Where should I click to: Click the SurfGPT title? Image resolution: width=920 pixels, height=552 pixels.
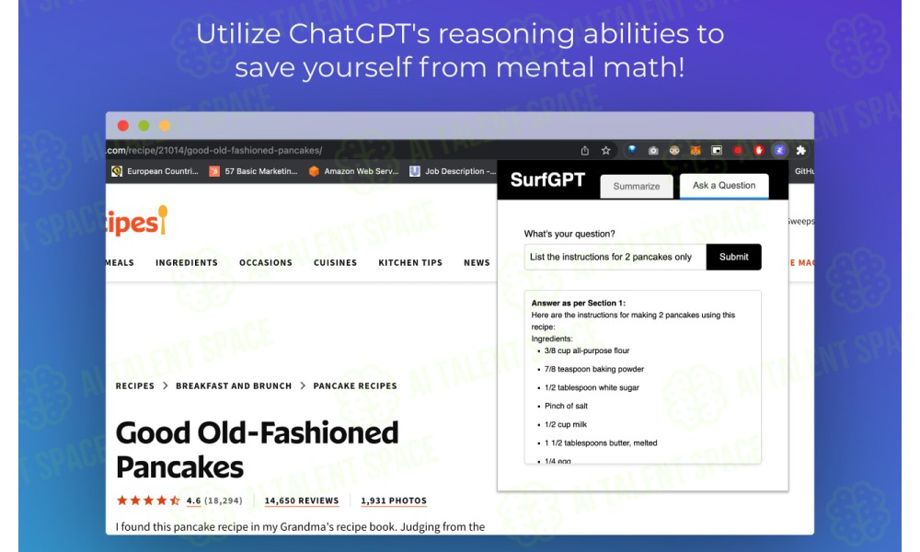click(x=547, y=179)
